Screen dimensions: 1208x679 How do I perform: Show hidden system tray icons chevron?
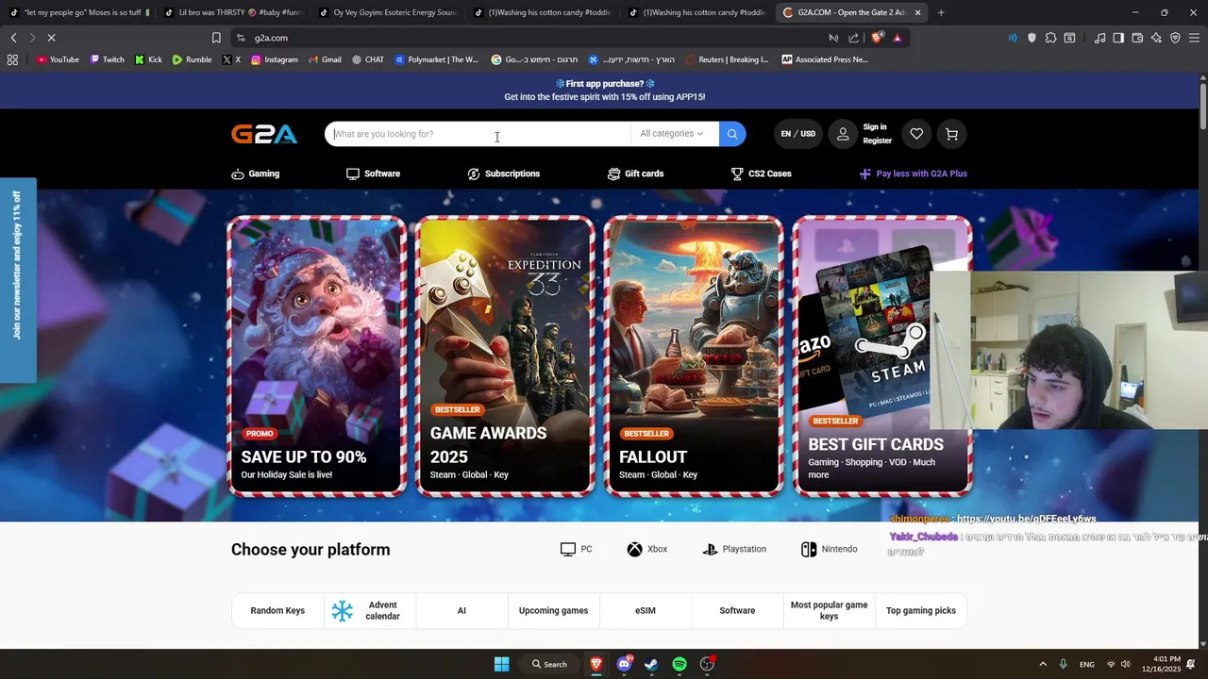[1043, 664]
